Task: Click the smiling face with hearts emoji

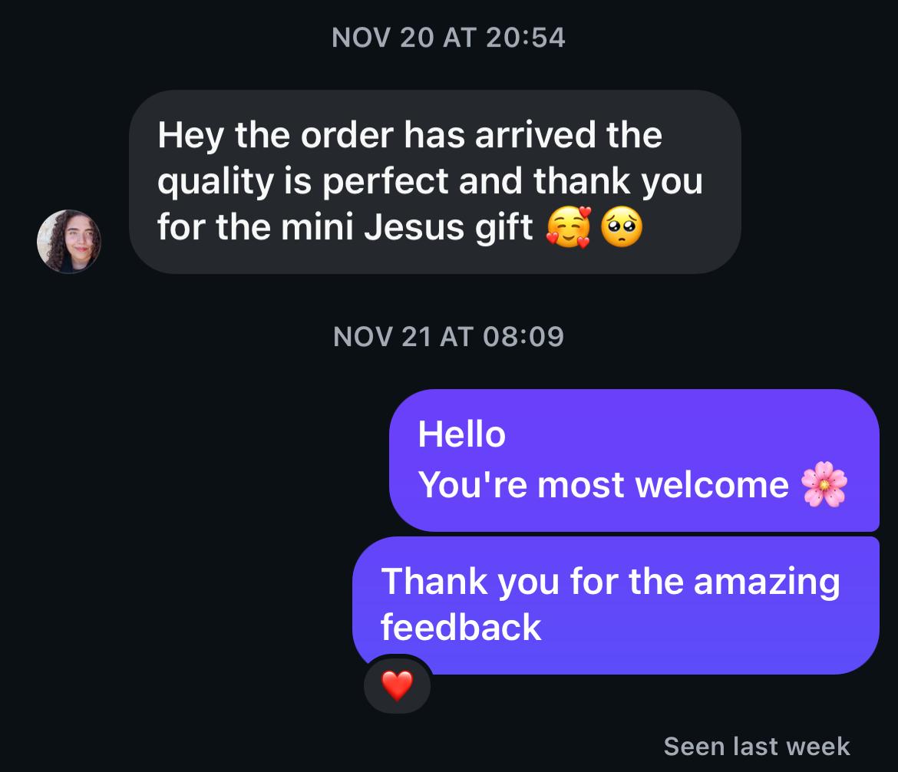Action: tap(568, 227)
